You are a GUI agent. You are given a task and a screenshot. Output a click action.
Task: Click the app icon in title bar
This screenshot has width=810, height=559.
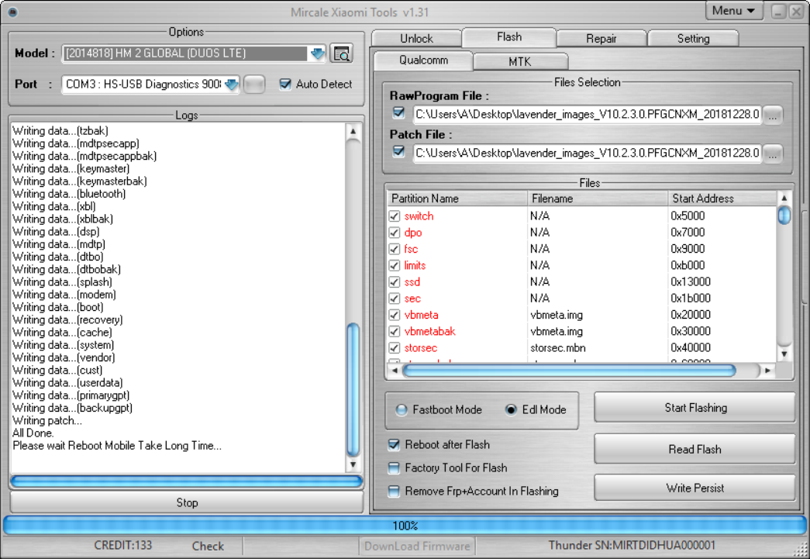[x=13, y=12]
